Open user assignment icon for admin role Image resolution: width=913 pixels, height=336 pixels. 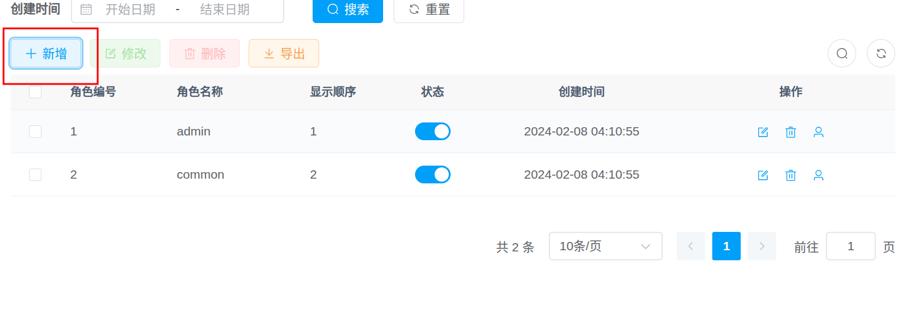(x=818, y=132)
